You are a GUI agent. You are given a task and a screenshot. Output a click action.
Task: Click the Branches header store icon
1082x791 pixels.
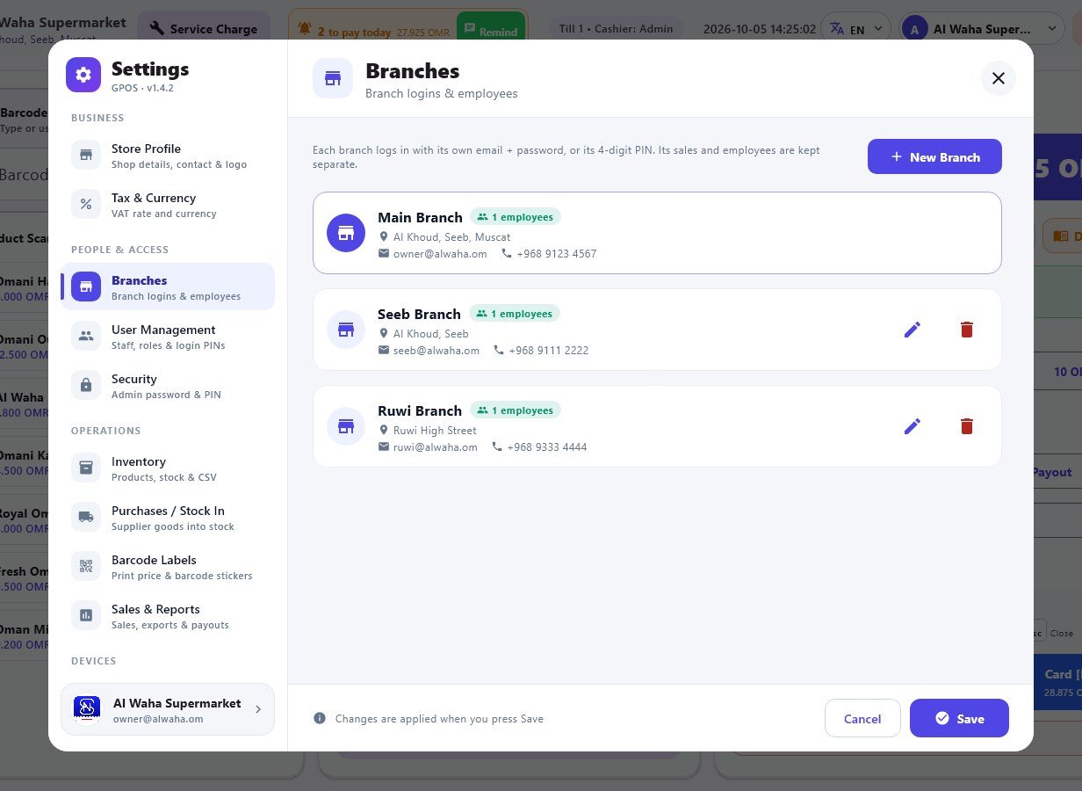[333, 78]
